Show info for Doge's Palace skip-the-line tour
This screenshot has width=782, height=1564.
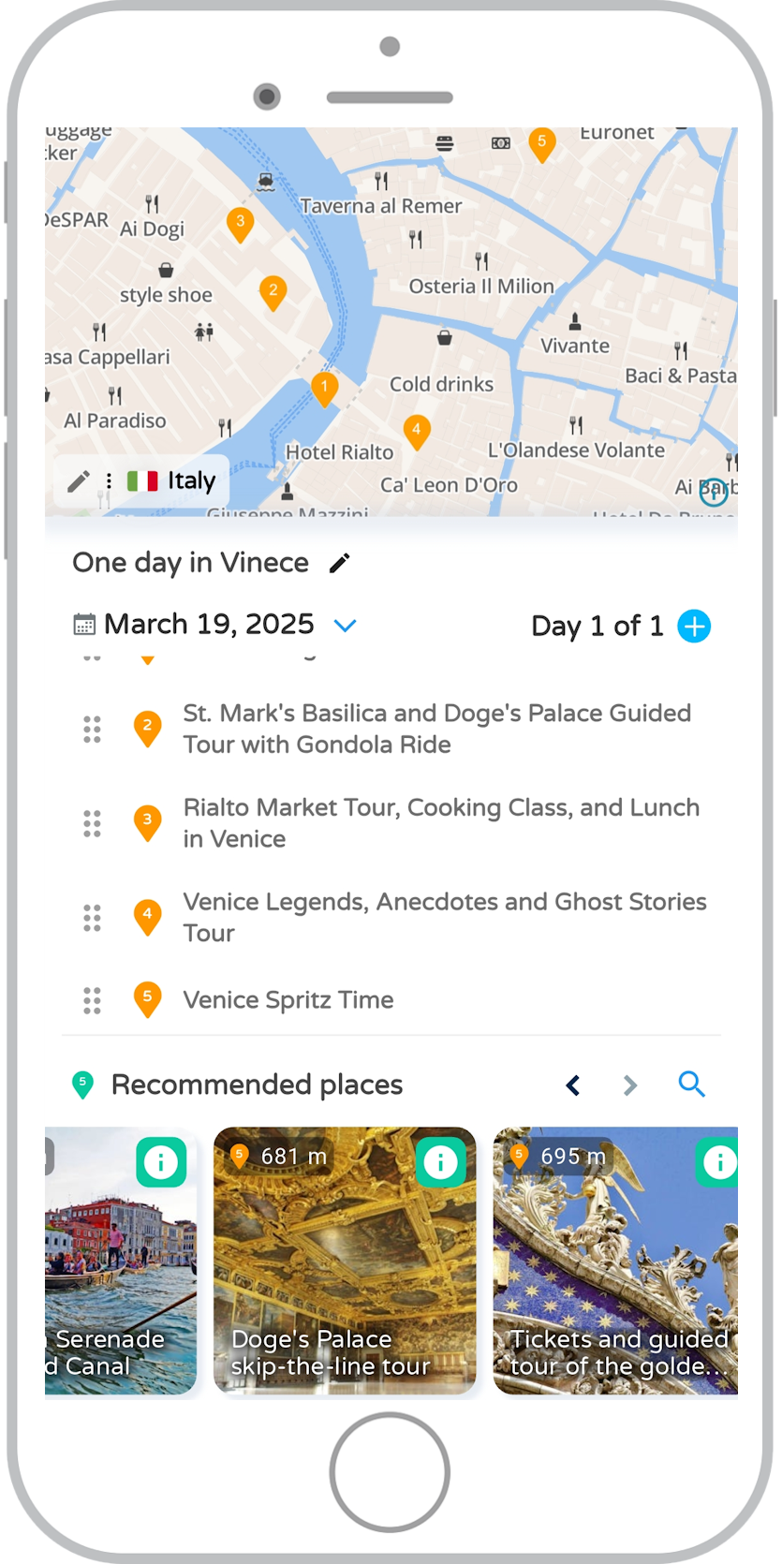tap(440, 1162)
